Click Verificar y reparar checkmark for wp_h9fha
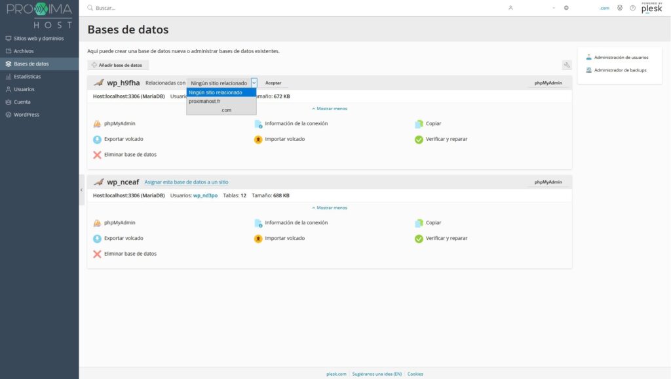Viewport: 671px width, 379px height. pos(419,139)
